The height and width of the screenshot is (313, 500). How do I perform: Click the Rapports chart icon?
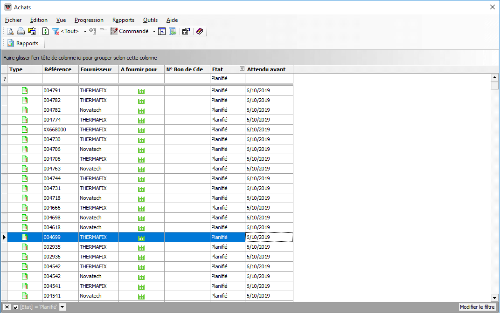click(x=11, y=43)
